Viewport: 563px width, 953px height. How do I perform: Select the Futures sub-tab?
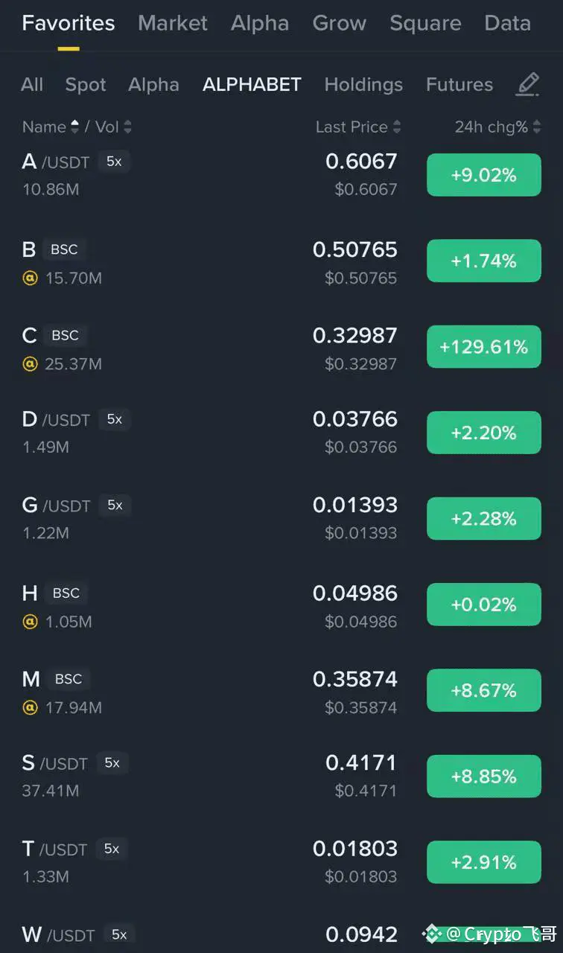pyautogui.click(x=459, y=85)
